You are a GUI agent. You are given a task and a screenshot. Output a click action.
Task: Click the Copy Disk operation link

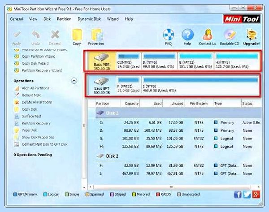[x=30, y=109]
